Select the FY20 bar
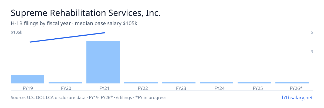 (65, 83)
